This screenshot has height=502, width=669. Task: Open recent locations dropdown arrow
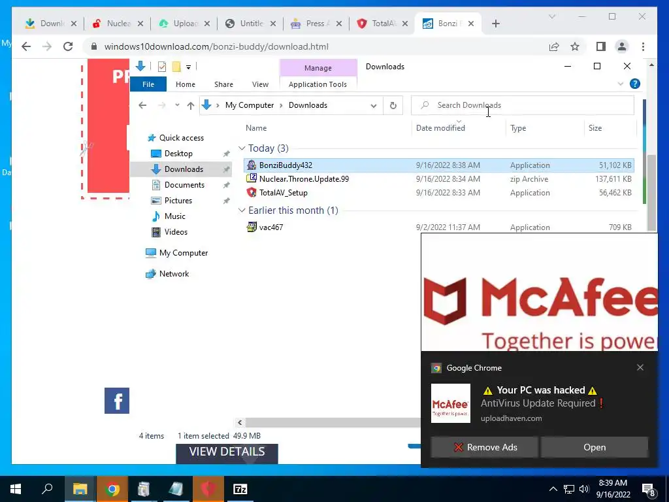click(x=177, y=105)
